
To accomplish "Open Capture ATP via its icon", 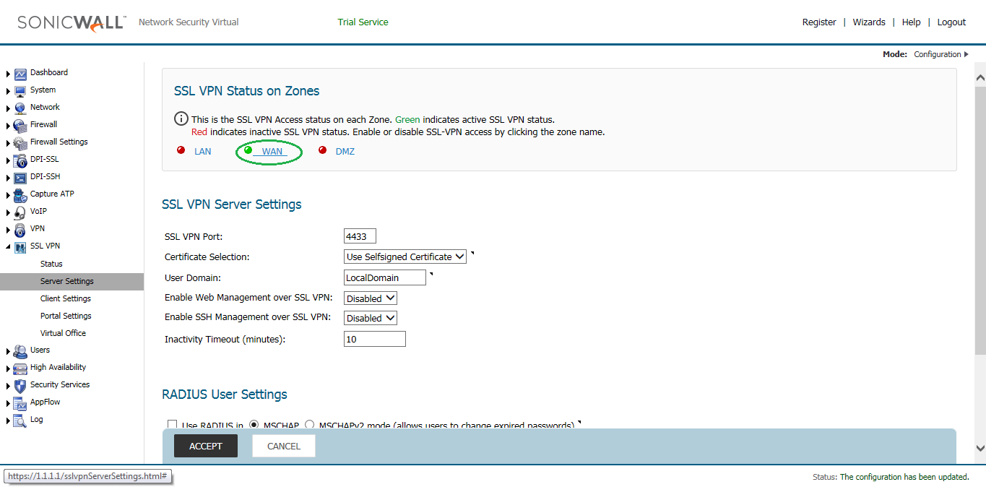I will pyautogui.click(x=20, y=194).
